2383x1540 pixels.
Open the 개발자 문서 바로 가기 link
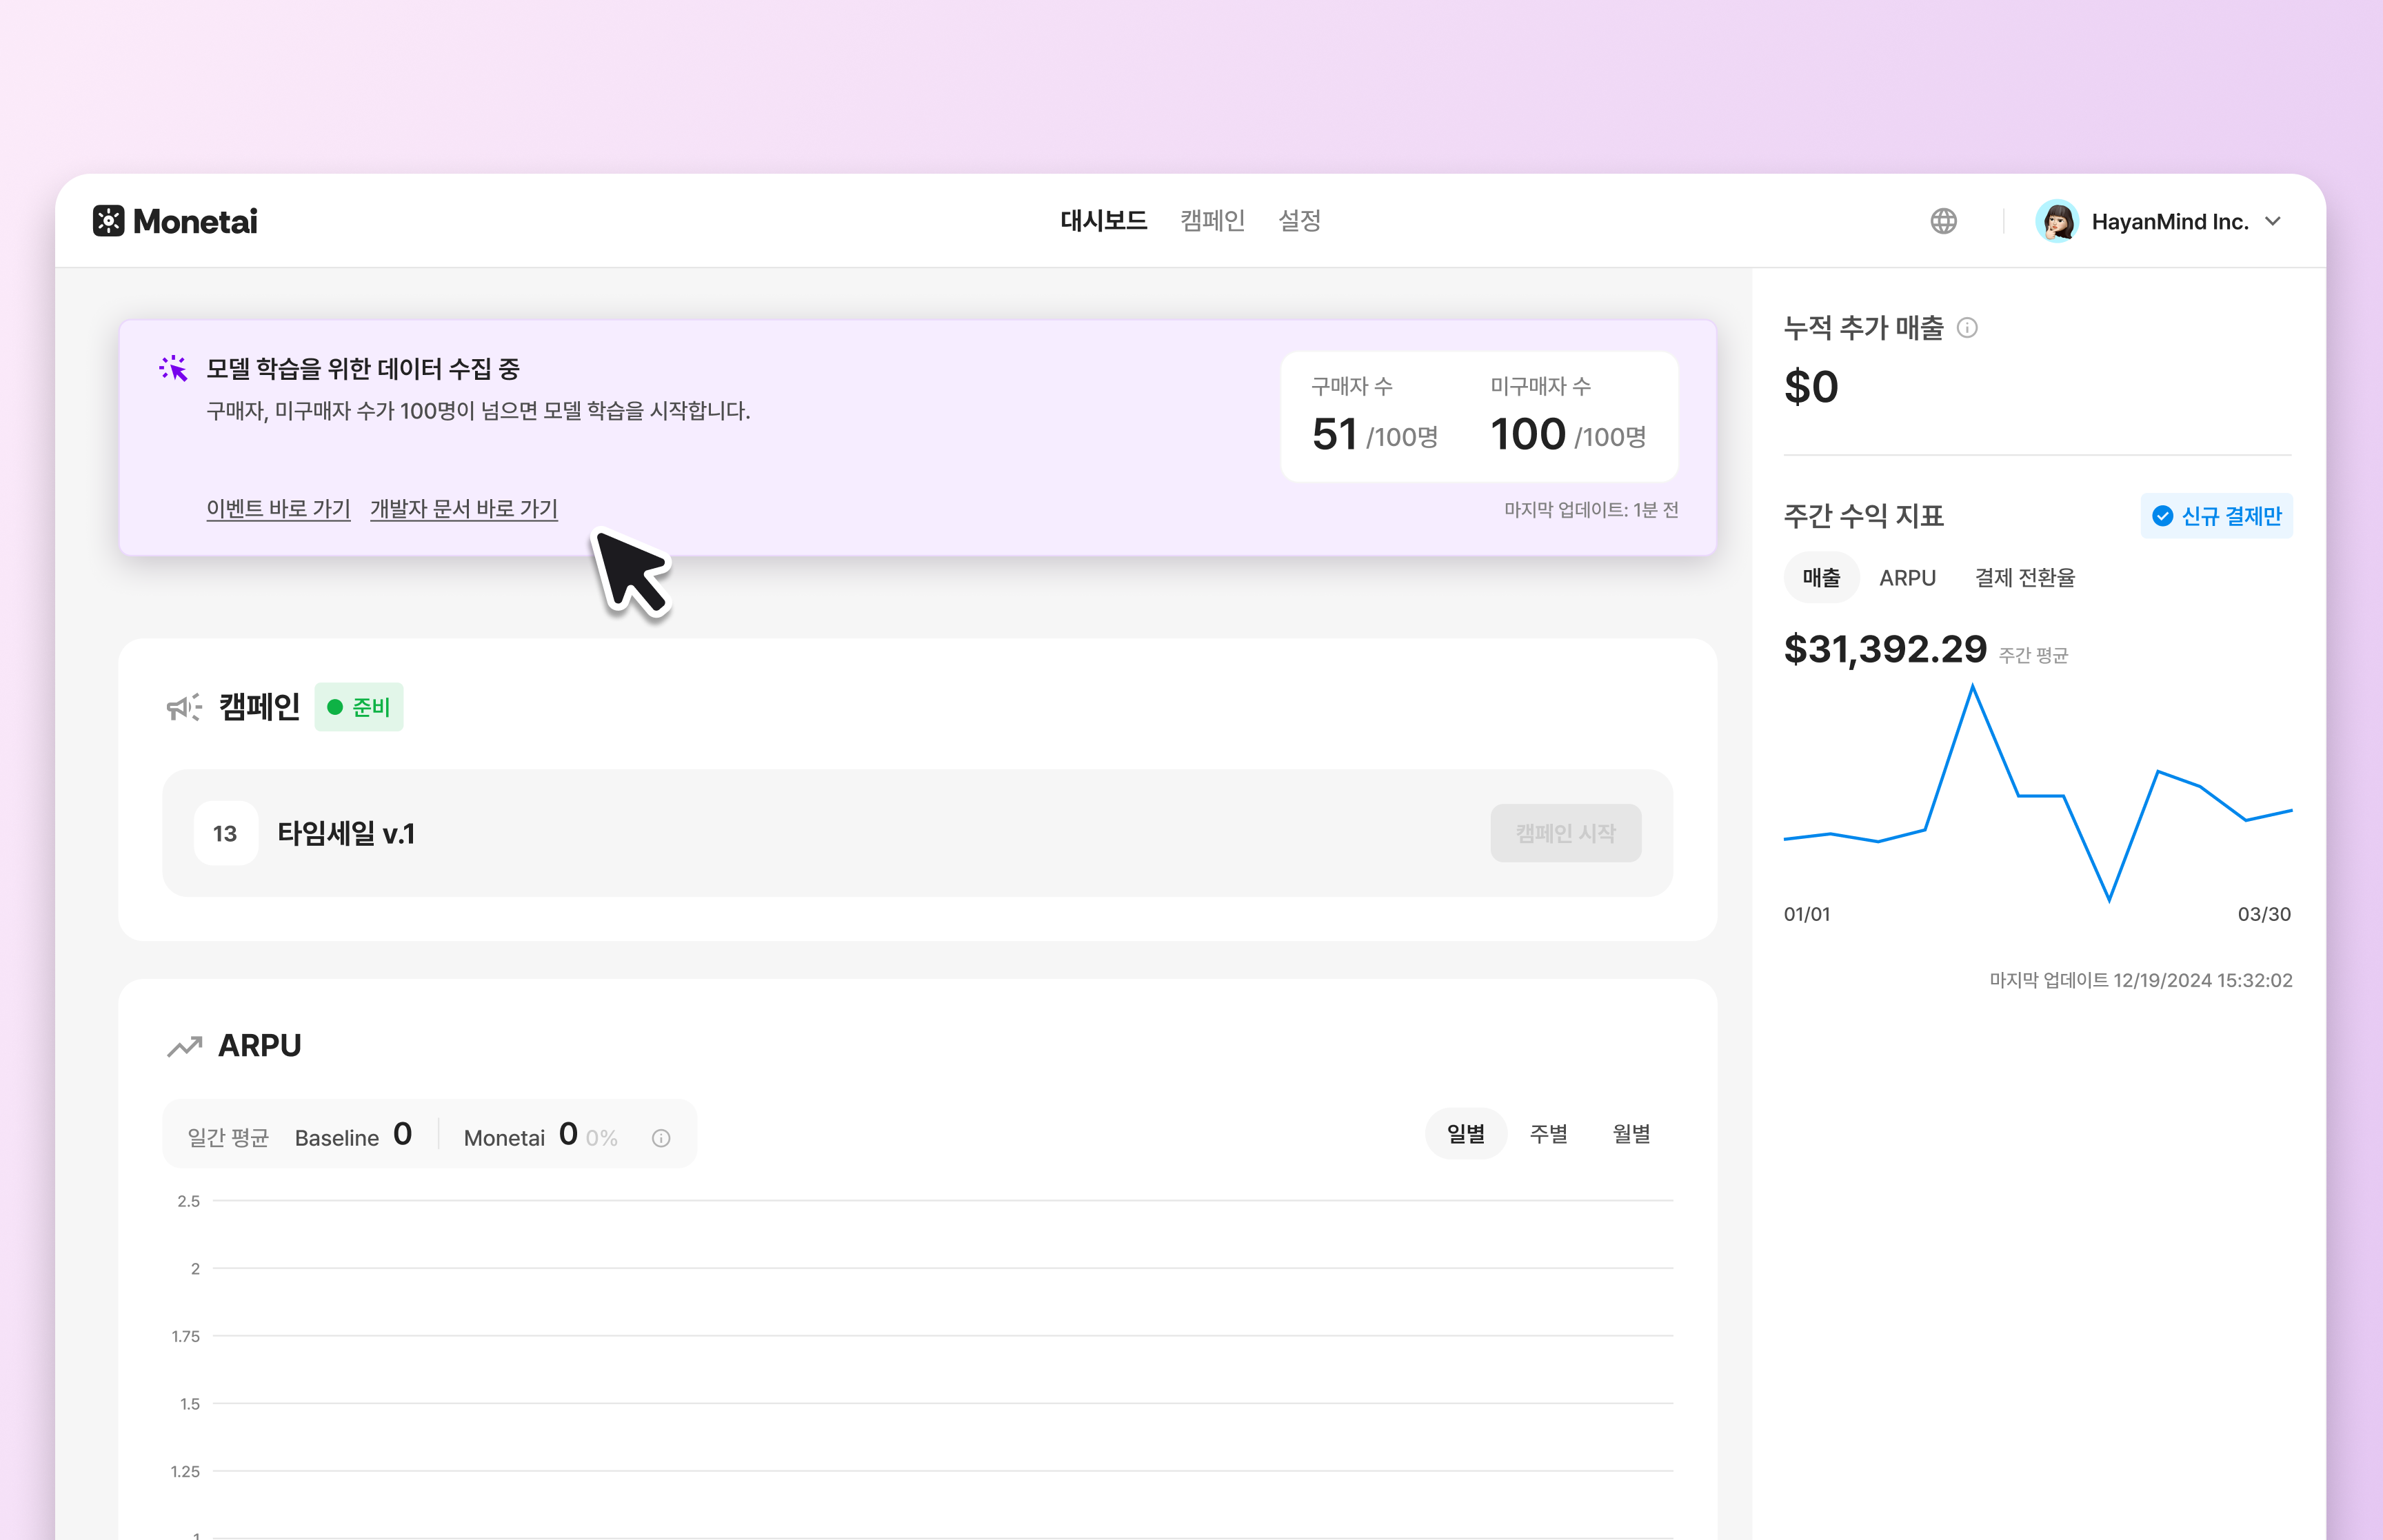(x=463, y=509)
